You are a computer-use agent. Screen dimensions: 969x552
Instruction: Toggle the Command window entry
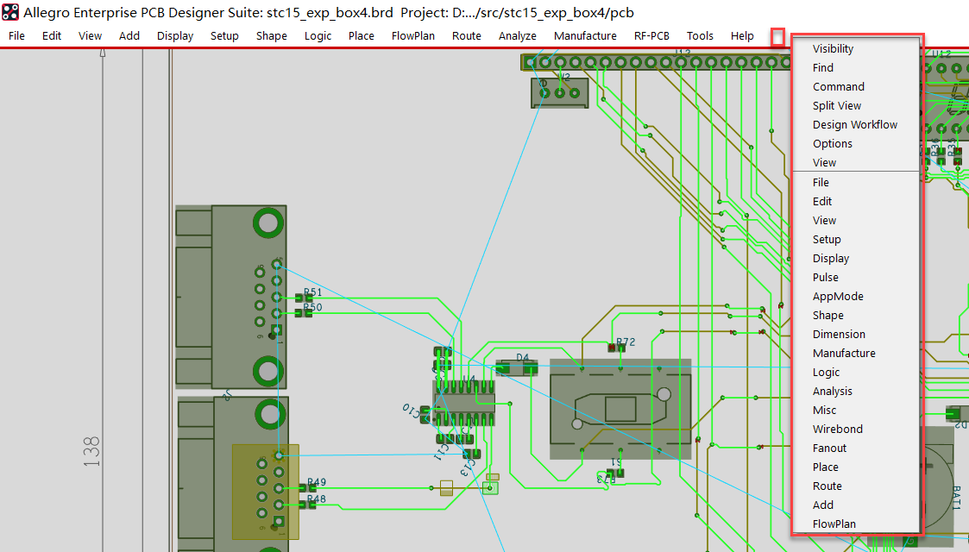point(838,87)
